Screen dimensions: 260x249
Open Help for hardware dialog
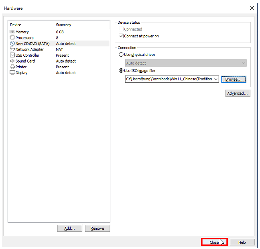(242, 242)
